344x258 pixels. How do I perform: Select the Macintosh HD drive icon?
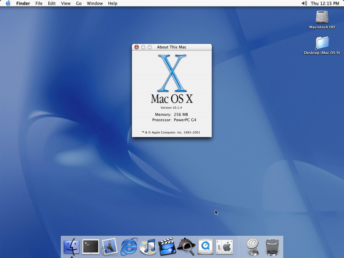[322, 17]
